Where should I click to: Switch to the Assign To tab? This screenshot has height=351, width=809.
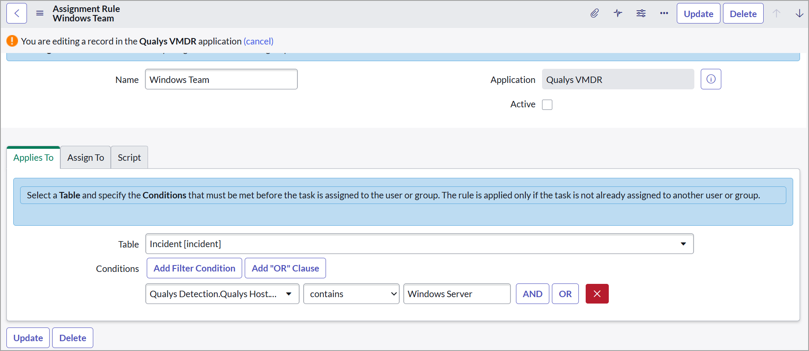coord(86,157)
